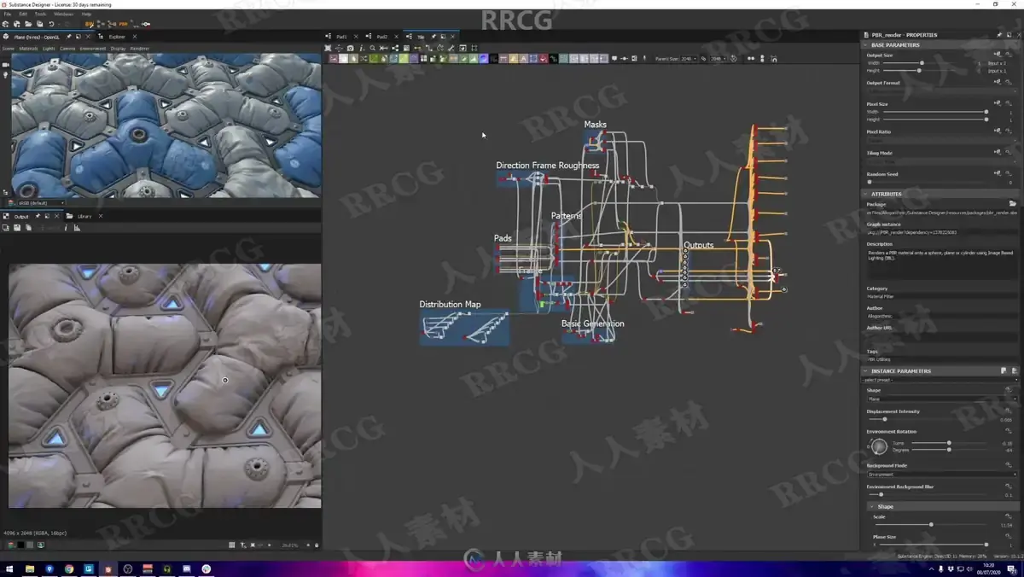Collapse the Attributes section
This screenshot has width=1024, height=577.
click(x=866, y=194)
